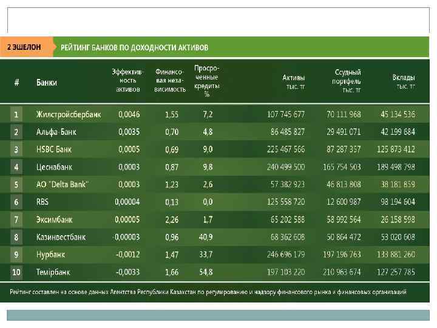Click loan portfolio value '29 491 071'

[344, 132]
